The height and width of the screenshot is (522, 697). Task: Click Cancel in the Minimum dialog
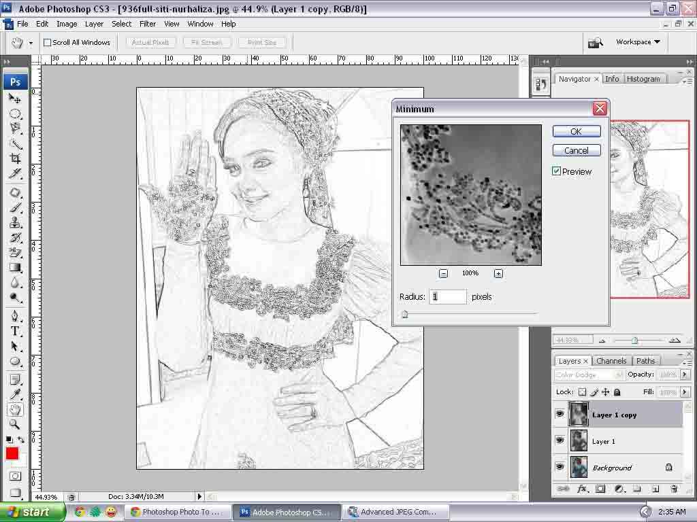pyautogui.click(x=577, y=150)
